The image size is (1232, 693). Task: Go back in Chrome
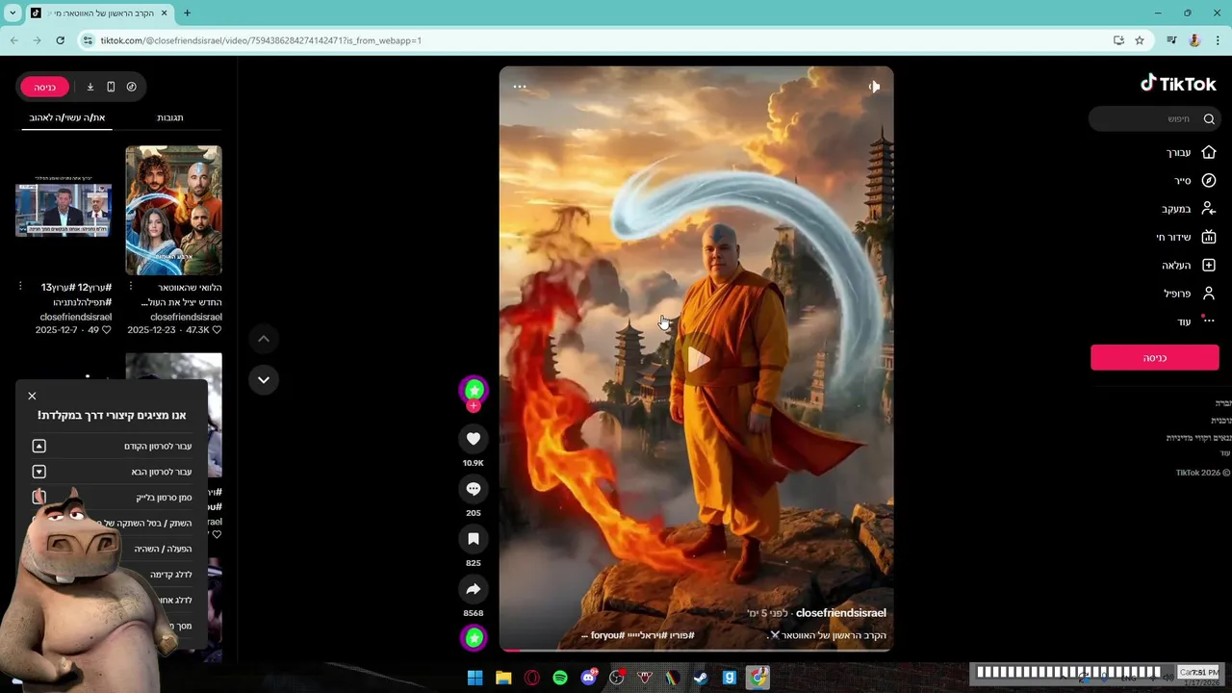pos(14,40)
